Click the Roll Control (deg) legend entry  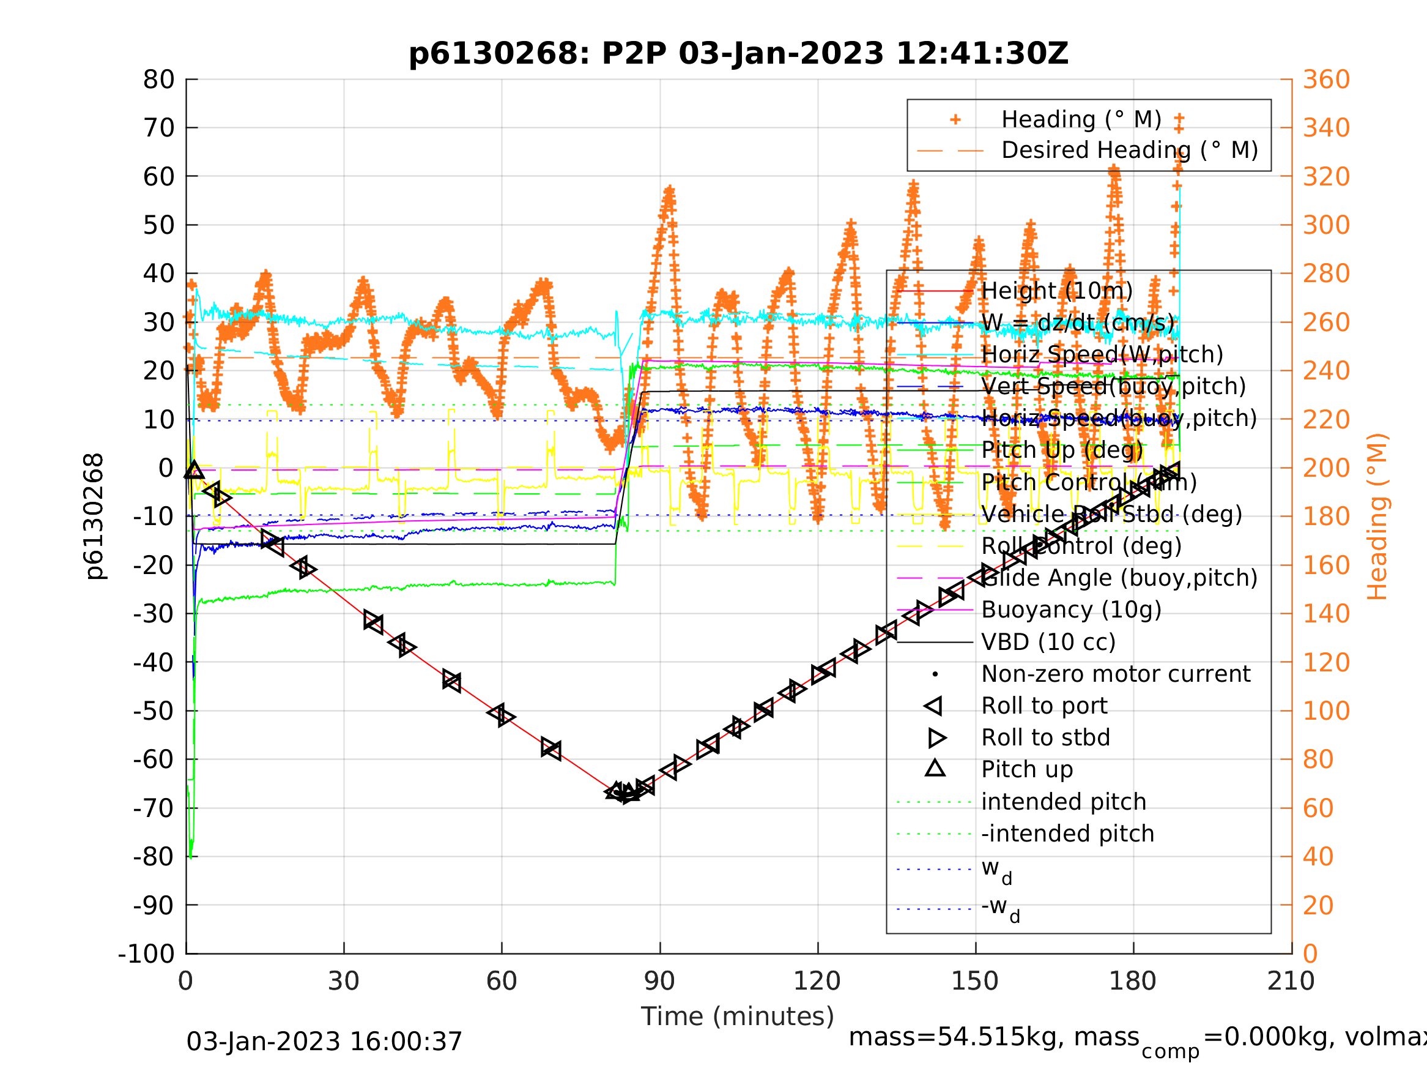1081,546
